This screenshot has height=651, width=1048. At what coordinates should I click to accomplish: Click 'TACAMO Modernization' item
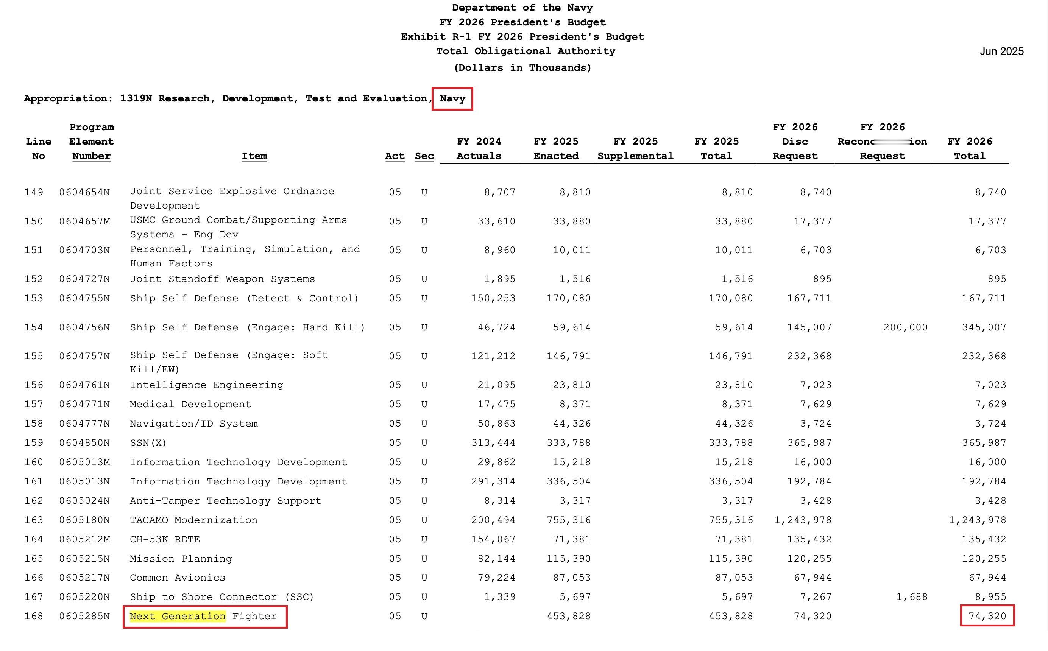pos(194,520)
